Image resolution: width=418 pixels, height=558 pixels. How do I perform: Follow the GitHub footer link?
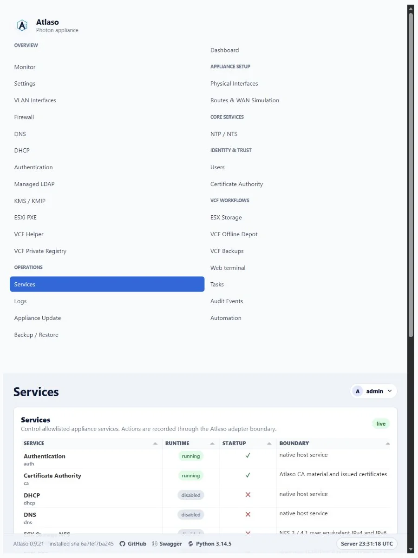point(133,544)
